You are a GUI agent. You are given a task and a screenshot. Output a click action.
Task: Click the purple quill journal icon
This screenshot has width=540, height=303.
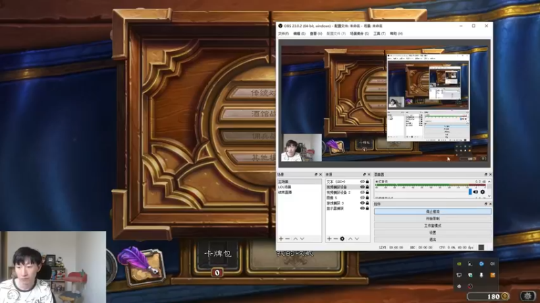point(142,265)
